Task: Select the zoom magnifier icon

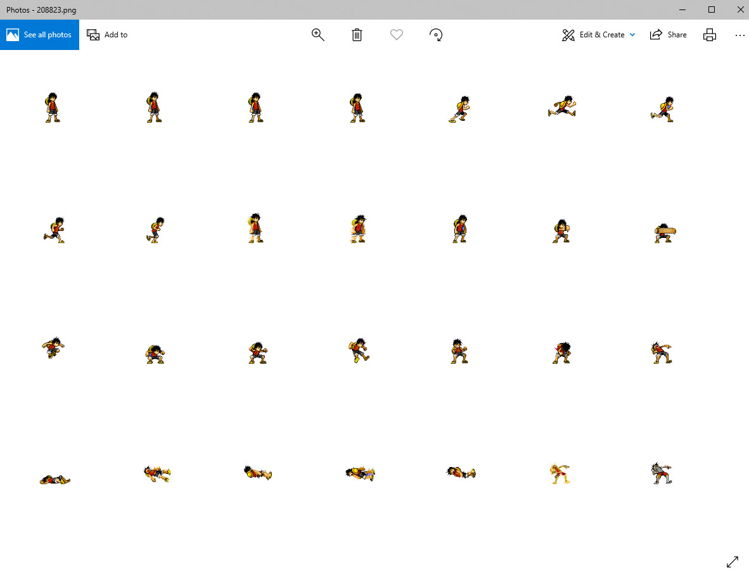Action: [x=317, y=35]
